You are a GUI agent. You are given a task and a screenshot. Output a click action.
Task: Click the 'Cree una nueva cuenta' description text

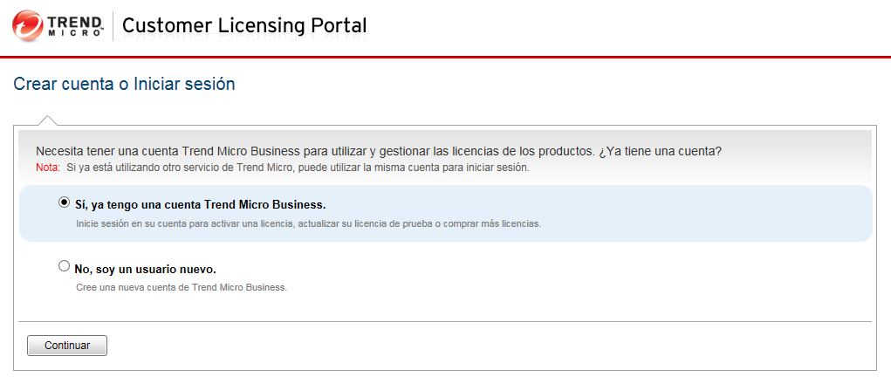pos(182,287)
